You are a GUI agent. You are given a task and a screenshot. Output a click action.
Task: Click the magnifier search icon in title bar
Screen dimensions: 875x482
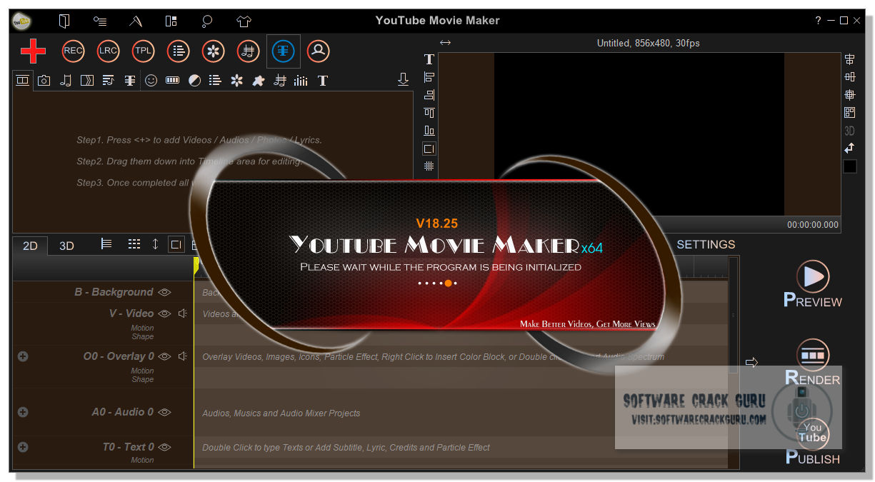click(x=207, y=21)
